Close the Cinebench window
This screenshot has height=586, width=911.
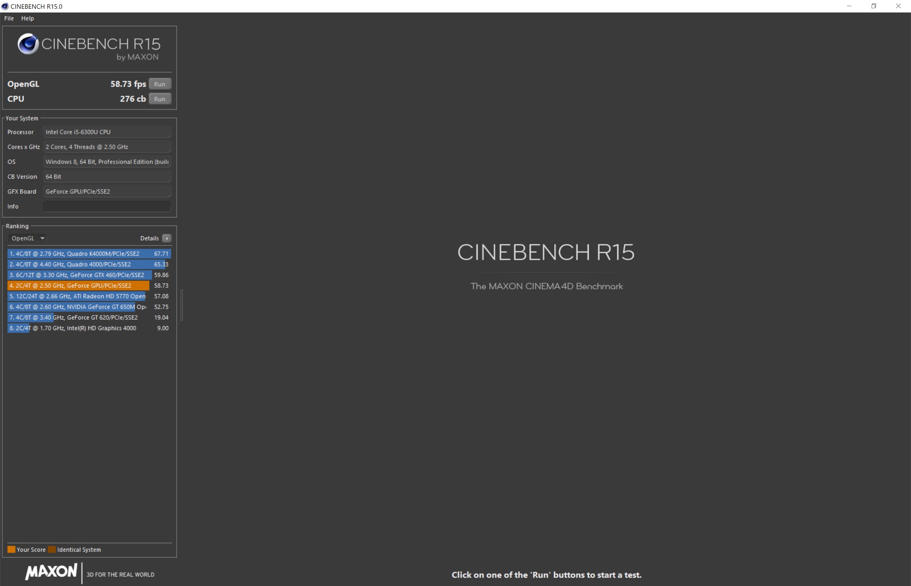pyautogui.click(x=899, y=6)
